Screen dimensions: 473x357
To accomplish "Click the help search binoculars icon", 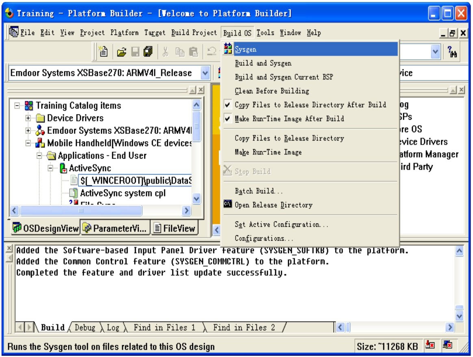I will point(452,52).
